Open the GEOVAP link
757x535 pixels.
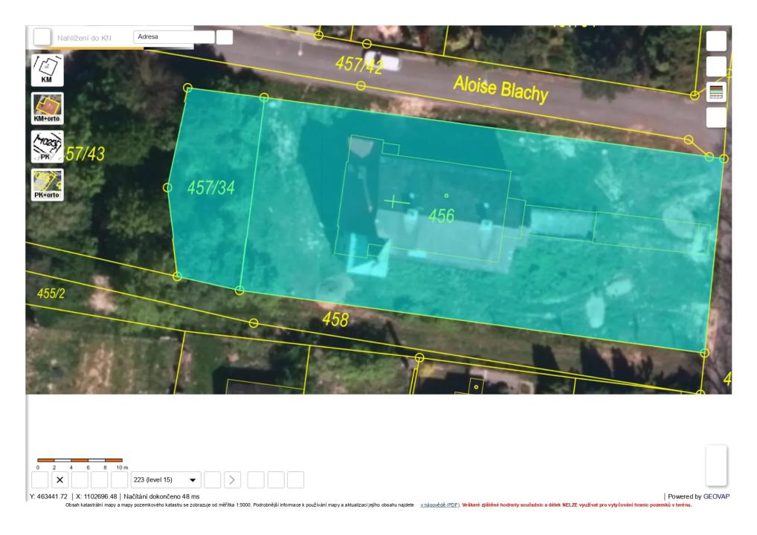[x=718, y=496]
